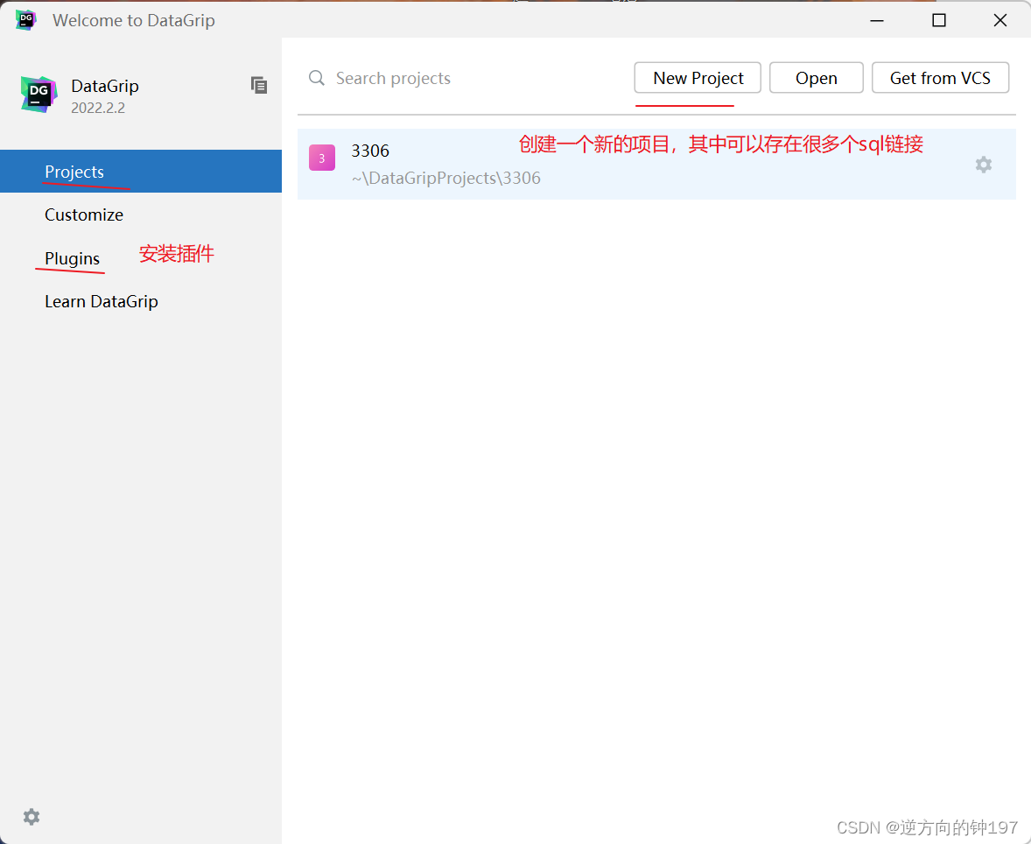Open options gear at bottom left

pos(32,816)
